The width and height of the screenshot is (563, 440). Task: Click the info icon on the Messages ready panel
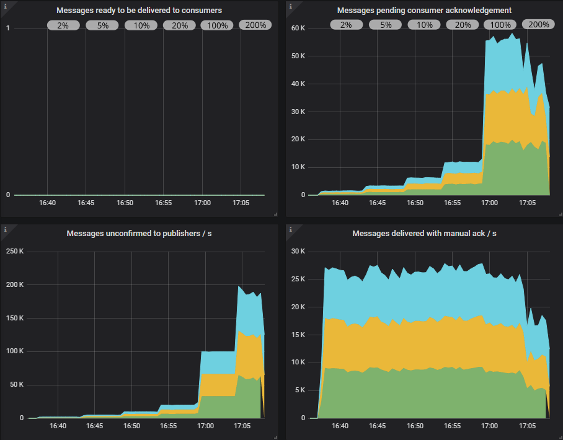(6, 5)
